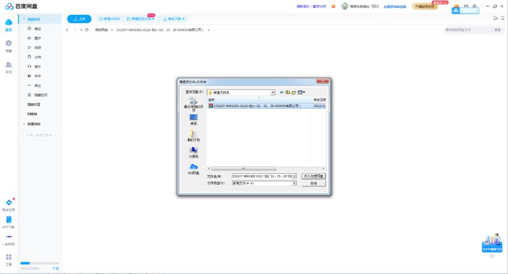
Task: Click the blue 上传 upload button
Action: [79, 19]
